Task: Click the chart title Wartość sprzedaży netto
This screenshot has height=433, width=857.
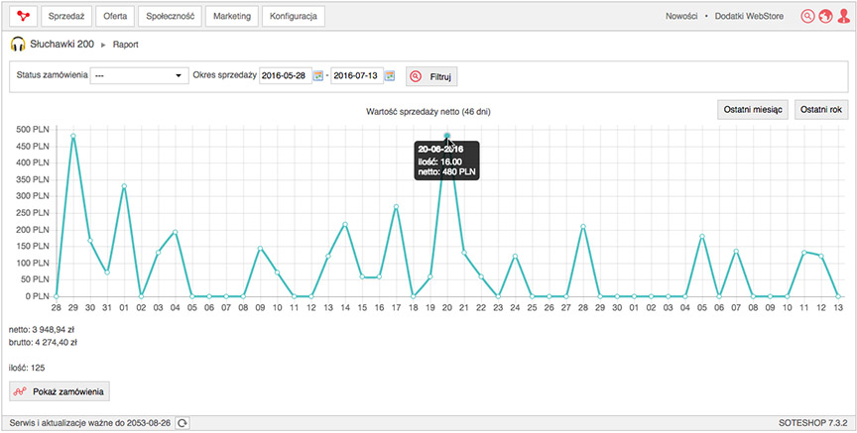Action: (428, 112)
